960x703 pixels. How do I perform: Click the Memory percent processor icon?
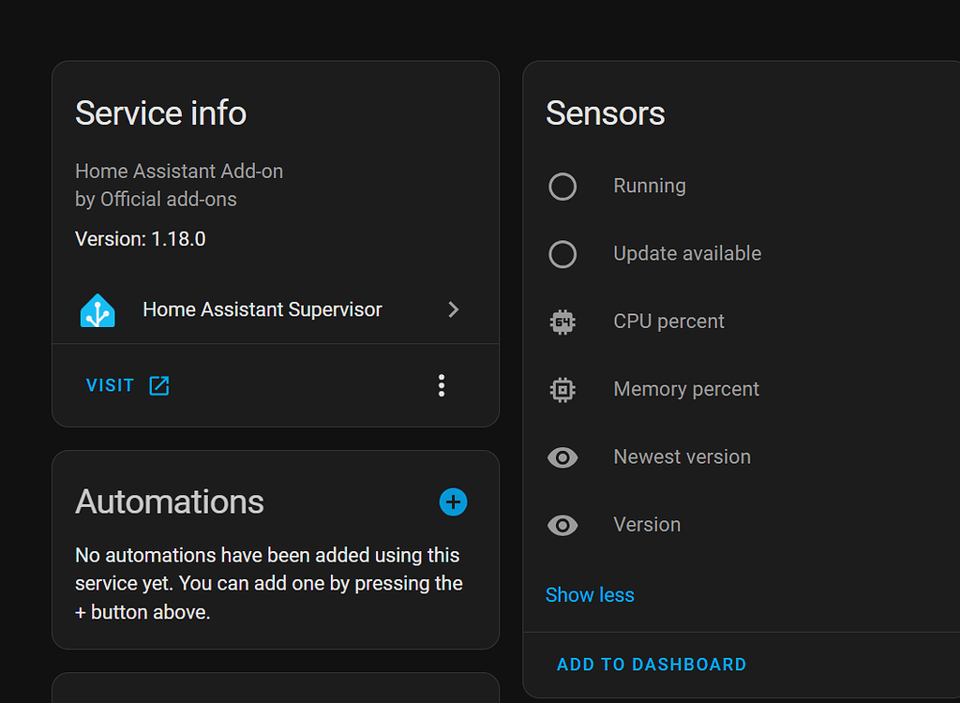point(562,389)
